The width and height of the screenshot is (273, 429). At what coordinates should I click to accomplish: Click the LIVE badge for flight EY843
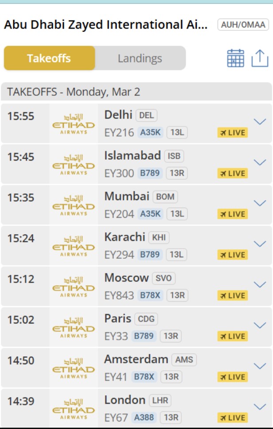click(x=232, y=295)
